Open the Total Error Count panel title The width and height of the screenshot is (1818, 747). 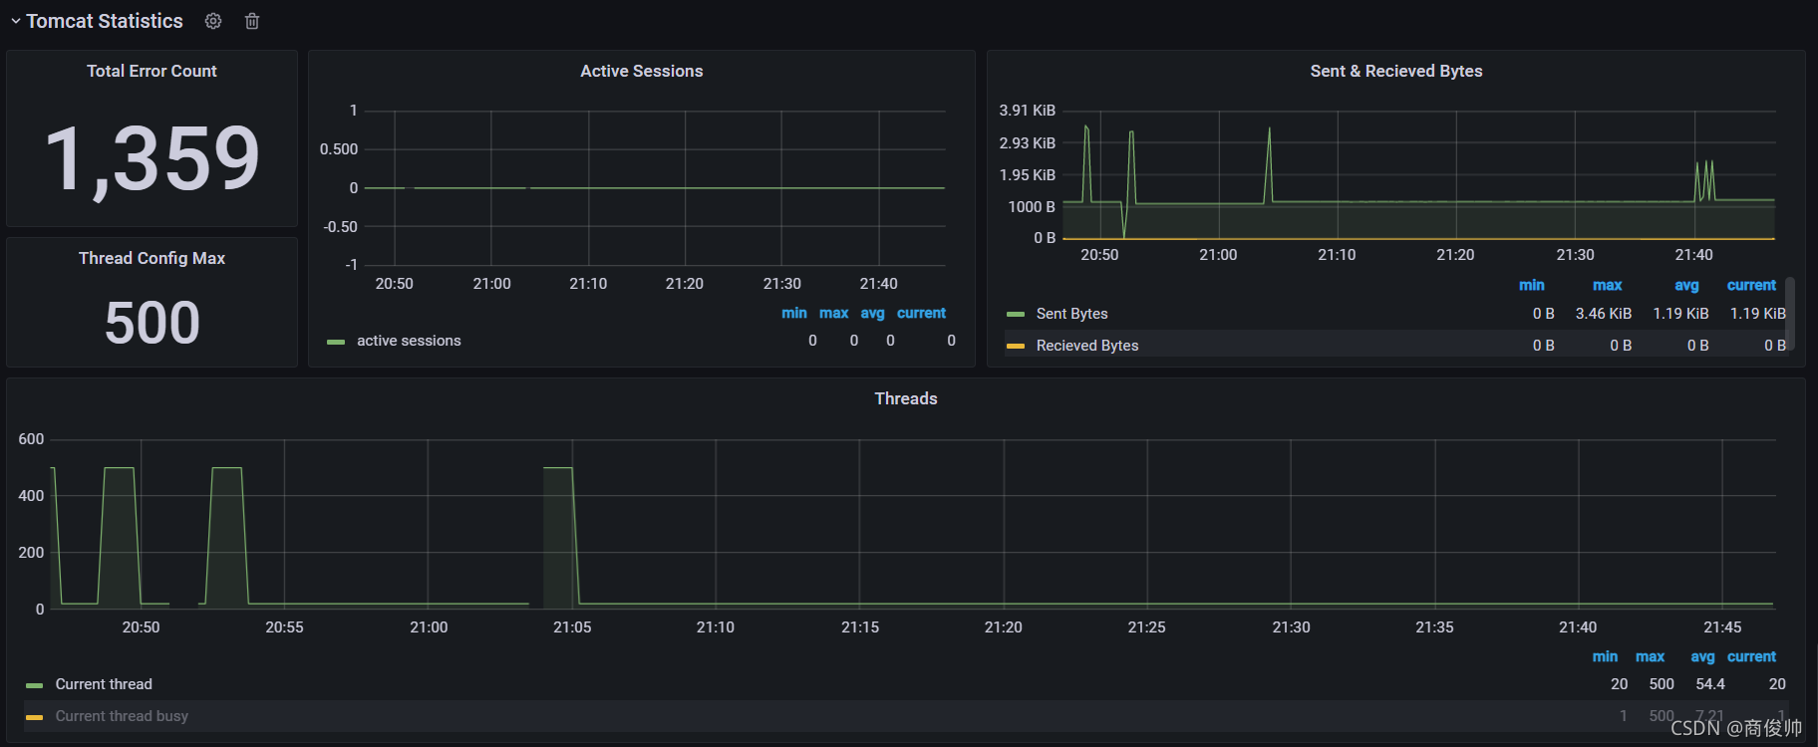click(151, 71)
